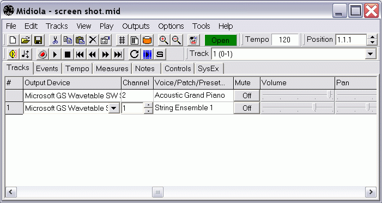Viewport: 382px width, 203px height.
Task: Click the metronome sound icon
Action: 13,54
